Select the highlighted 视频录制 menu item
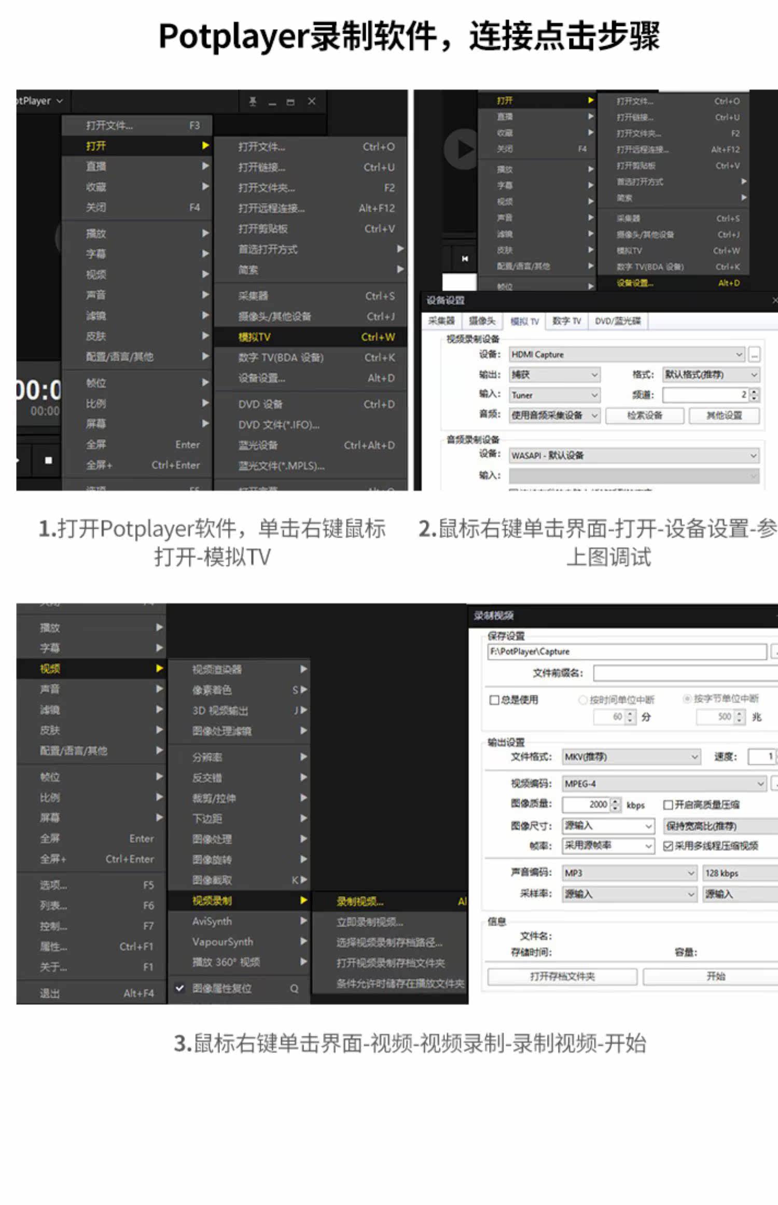 [240, 901]
